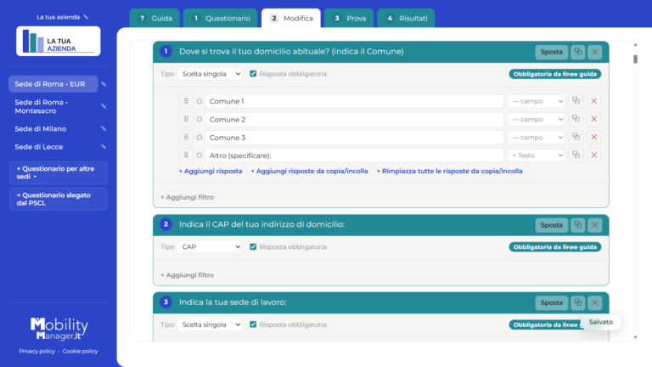
Task: Add a filter to question 1
Action: click(187, 197)
